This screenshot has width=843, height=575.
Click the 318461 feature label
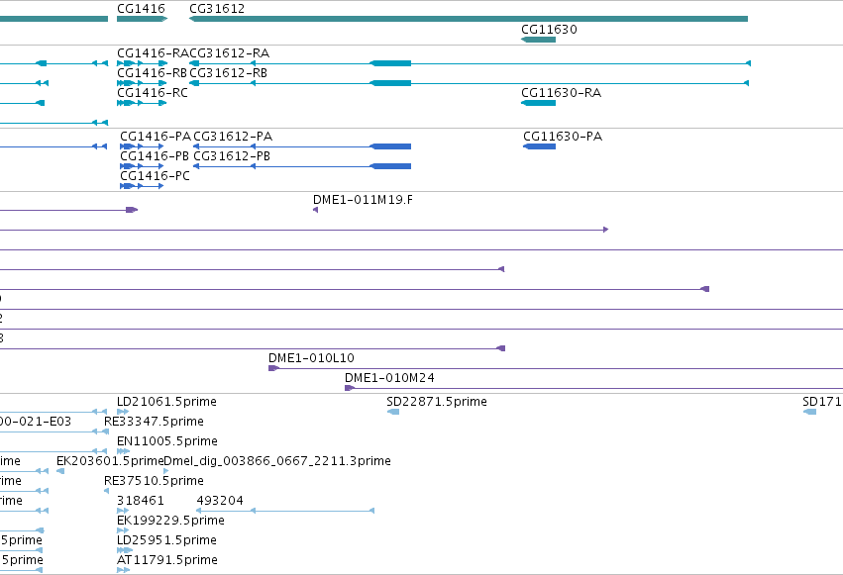coord(141,501)
